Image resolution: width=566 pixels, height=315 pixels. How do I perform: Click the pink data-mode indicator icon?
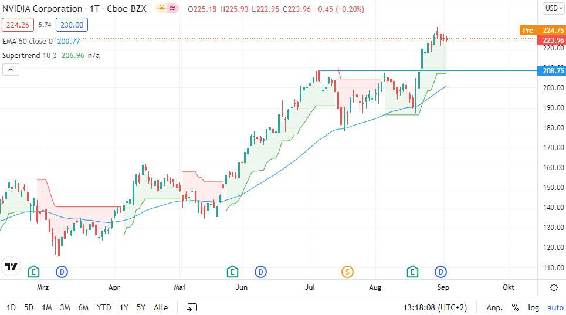pyautogui.click(x=172, y=9)
